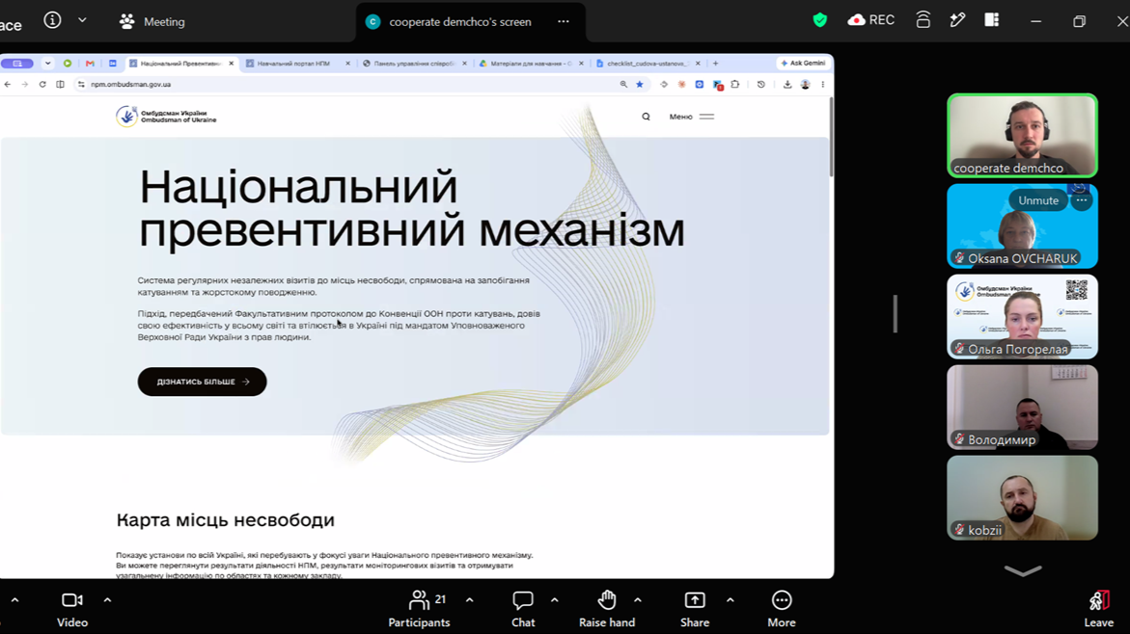Open pinned green play icon tab

point(67,64)
